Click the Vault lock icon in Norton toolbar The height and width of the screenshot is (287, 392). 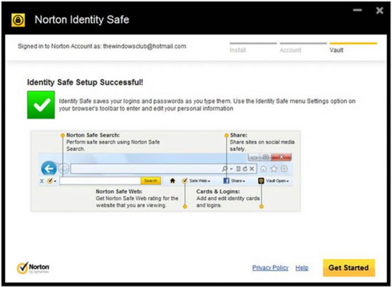[x=261, y=181]
